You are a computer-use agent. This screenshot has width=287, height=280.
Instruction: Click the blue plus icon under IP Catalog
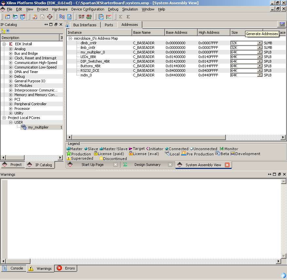coord(8,31)
